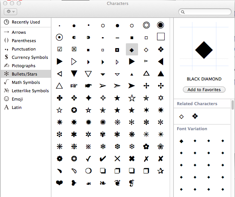Select the Star of David character

[161, 98]
